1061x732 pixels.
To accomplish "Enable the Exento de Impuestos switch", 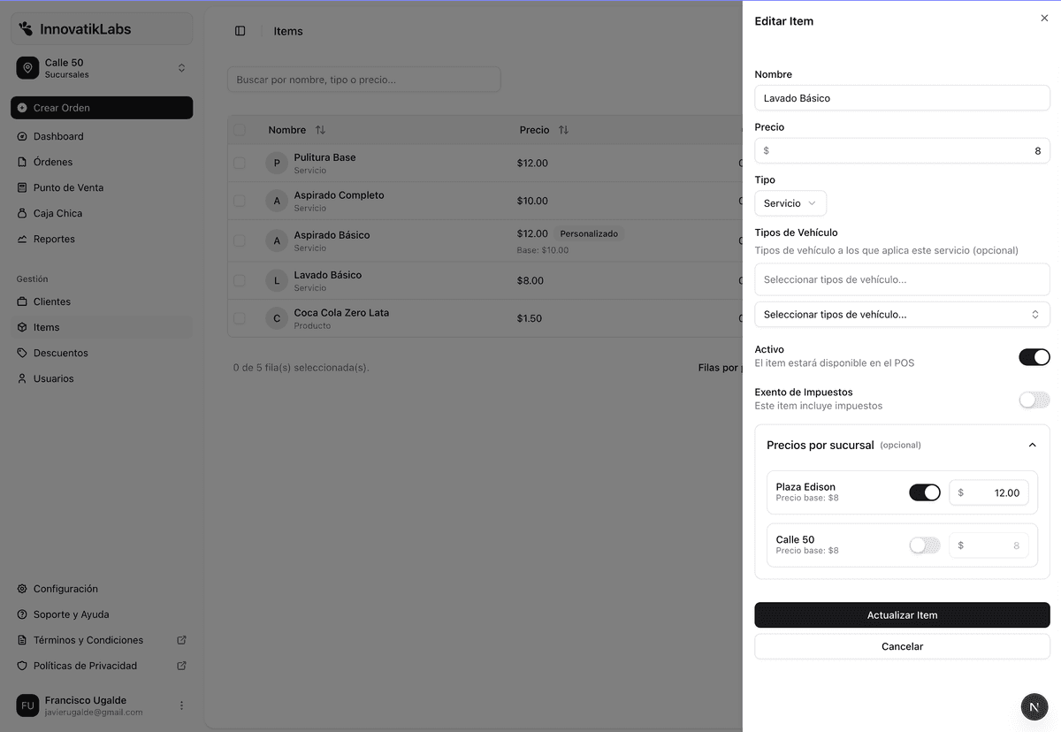I will pos(1034,400).
